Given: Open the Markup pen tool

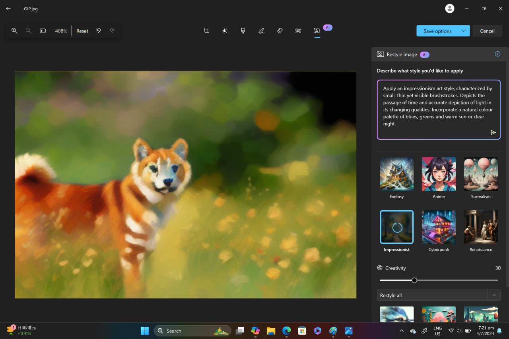Looking at the screenshot, I should coord(261,31).
